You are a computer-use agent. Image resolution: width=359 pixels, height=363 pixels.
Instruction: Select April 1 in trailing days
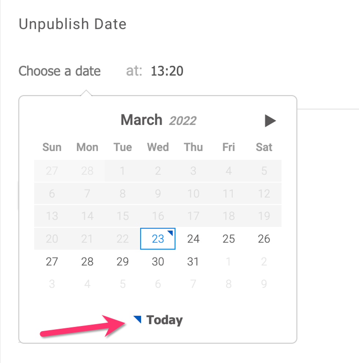[x=229, y=261]
